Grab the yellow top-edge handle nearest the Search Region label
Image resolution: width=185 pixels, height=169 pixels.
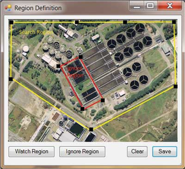coord(77,22)
